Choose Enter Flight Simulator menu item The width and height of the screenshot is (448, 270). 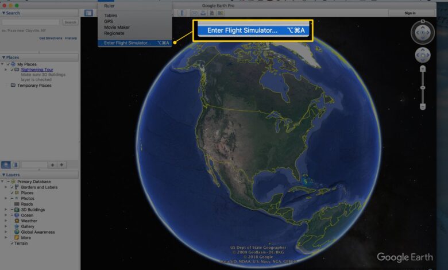click(x=135, y=43)
